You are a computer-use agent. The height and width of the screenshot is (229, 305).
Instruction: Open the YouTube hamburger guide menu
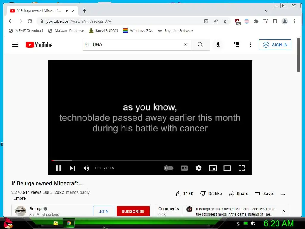coord(15,45)
